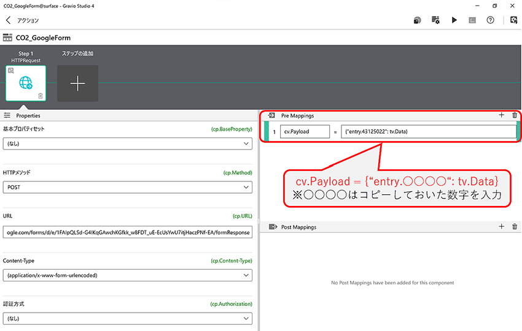Click the (cp.Authorization) label

tap(231, 304)
